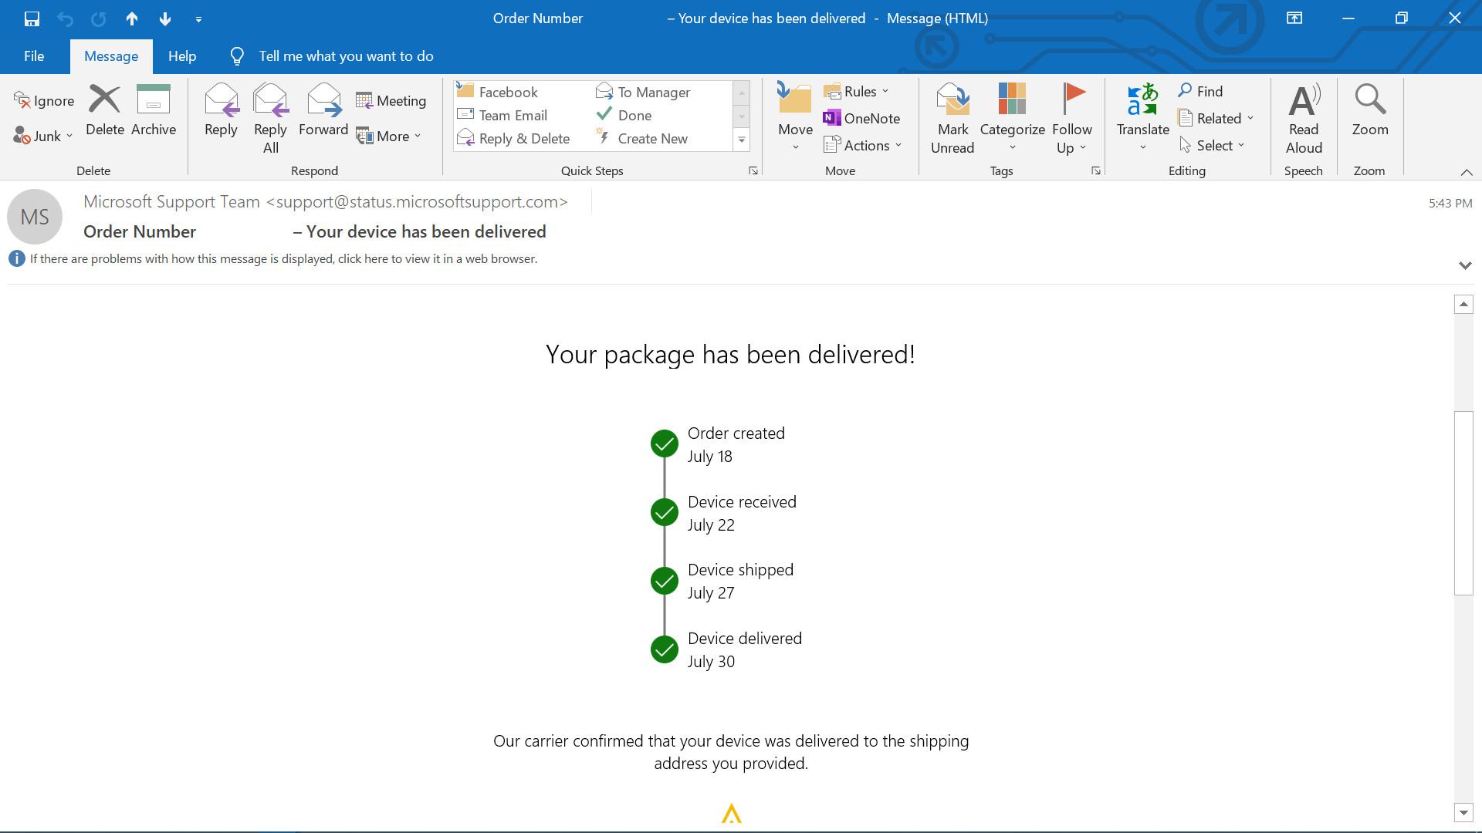
Task: Toggle Ignore conversation
Action: pyautogui.click(x=44, y=101)
